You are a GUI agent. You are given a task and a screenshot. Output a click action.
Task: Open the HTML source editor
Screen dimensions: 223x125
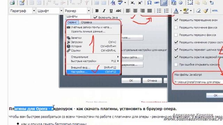(x=215, y=11)
